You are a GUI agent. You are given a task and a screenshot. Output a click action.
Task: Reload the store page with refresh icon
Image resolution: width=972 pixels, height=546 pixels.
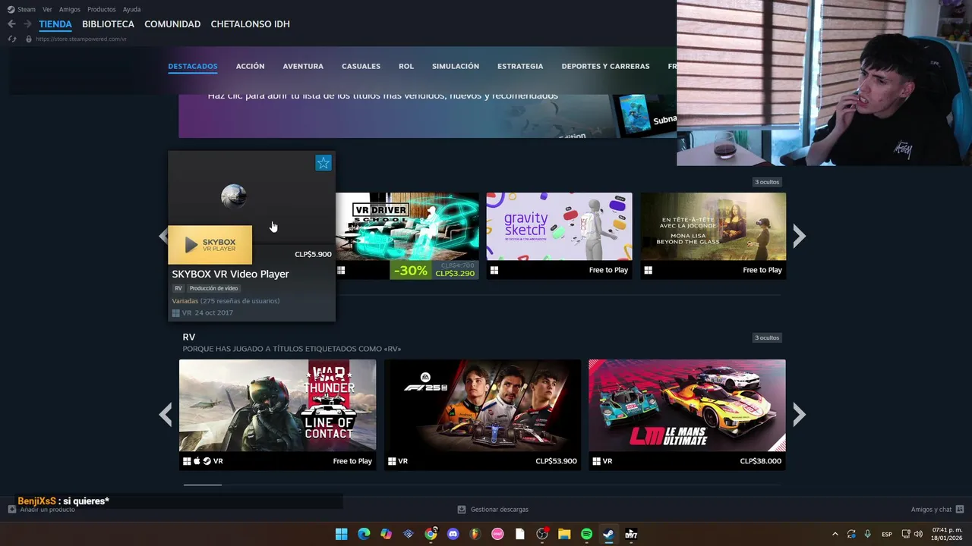pos(12,39)
